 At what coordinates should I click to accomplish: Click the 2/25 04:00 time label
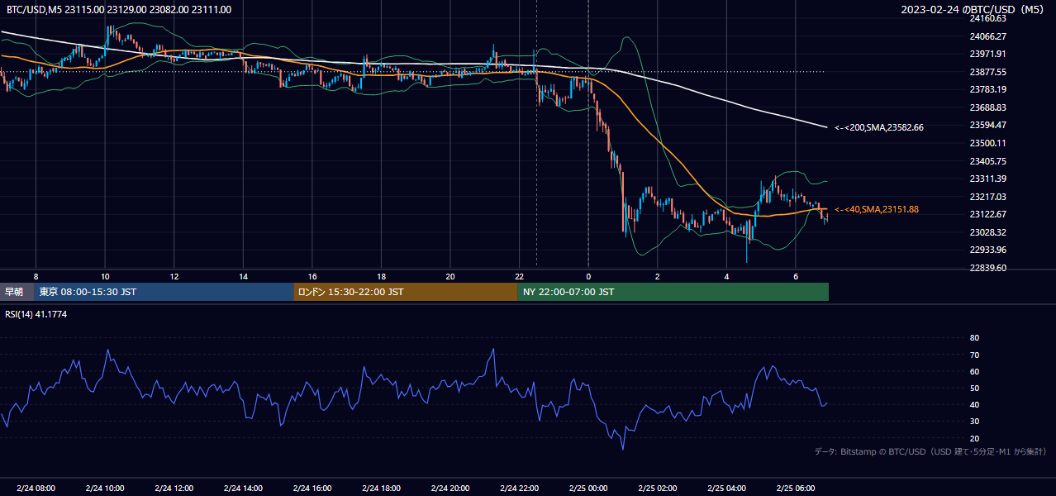click(726, 488)
